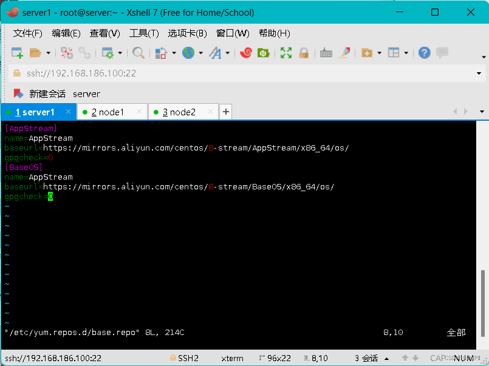Expand the layout dropdown arrow
This screenshot has width=489, height=366.
(x=406, y=53)
